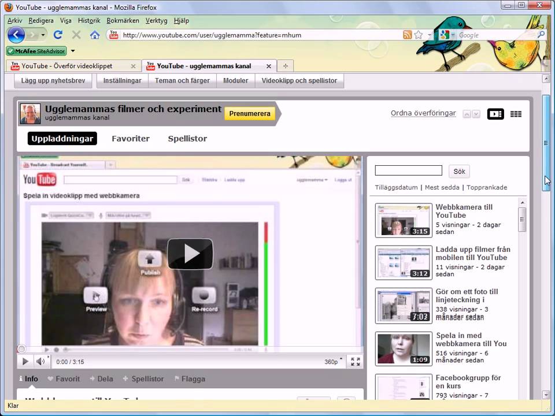Click the RSS feed icon in address bar
The height and width of the screenshot is (416, 555).
pyautogui.click(x=408, y=35)
